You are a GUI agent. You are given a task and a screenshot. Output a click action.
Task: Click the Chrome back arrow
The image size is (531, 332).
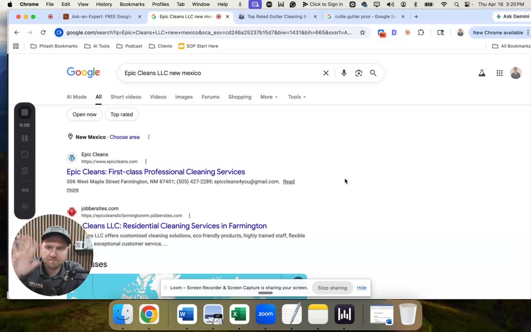(17, 33)
